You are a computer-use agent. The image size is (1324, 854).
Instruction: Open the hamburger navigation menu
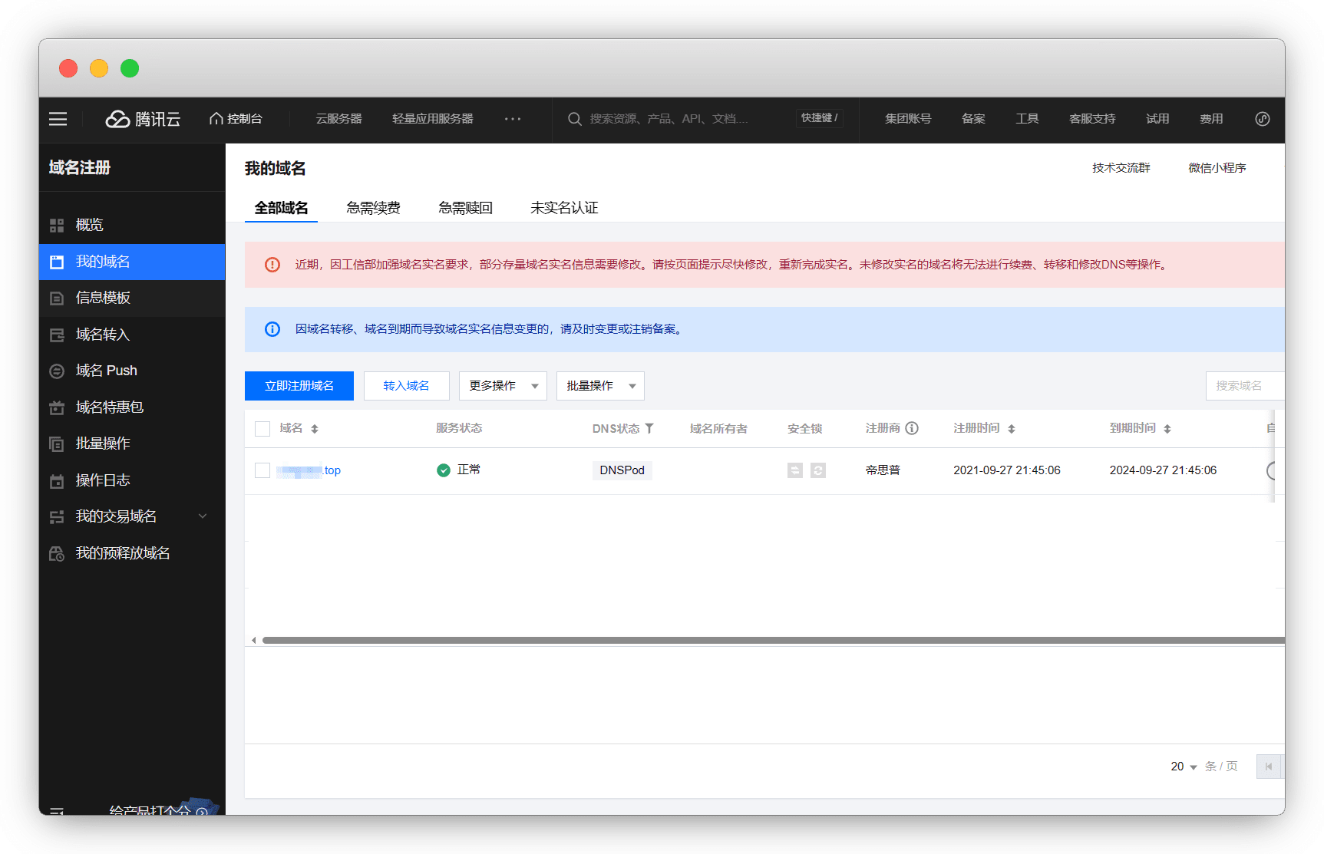pos(58,119)
